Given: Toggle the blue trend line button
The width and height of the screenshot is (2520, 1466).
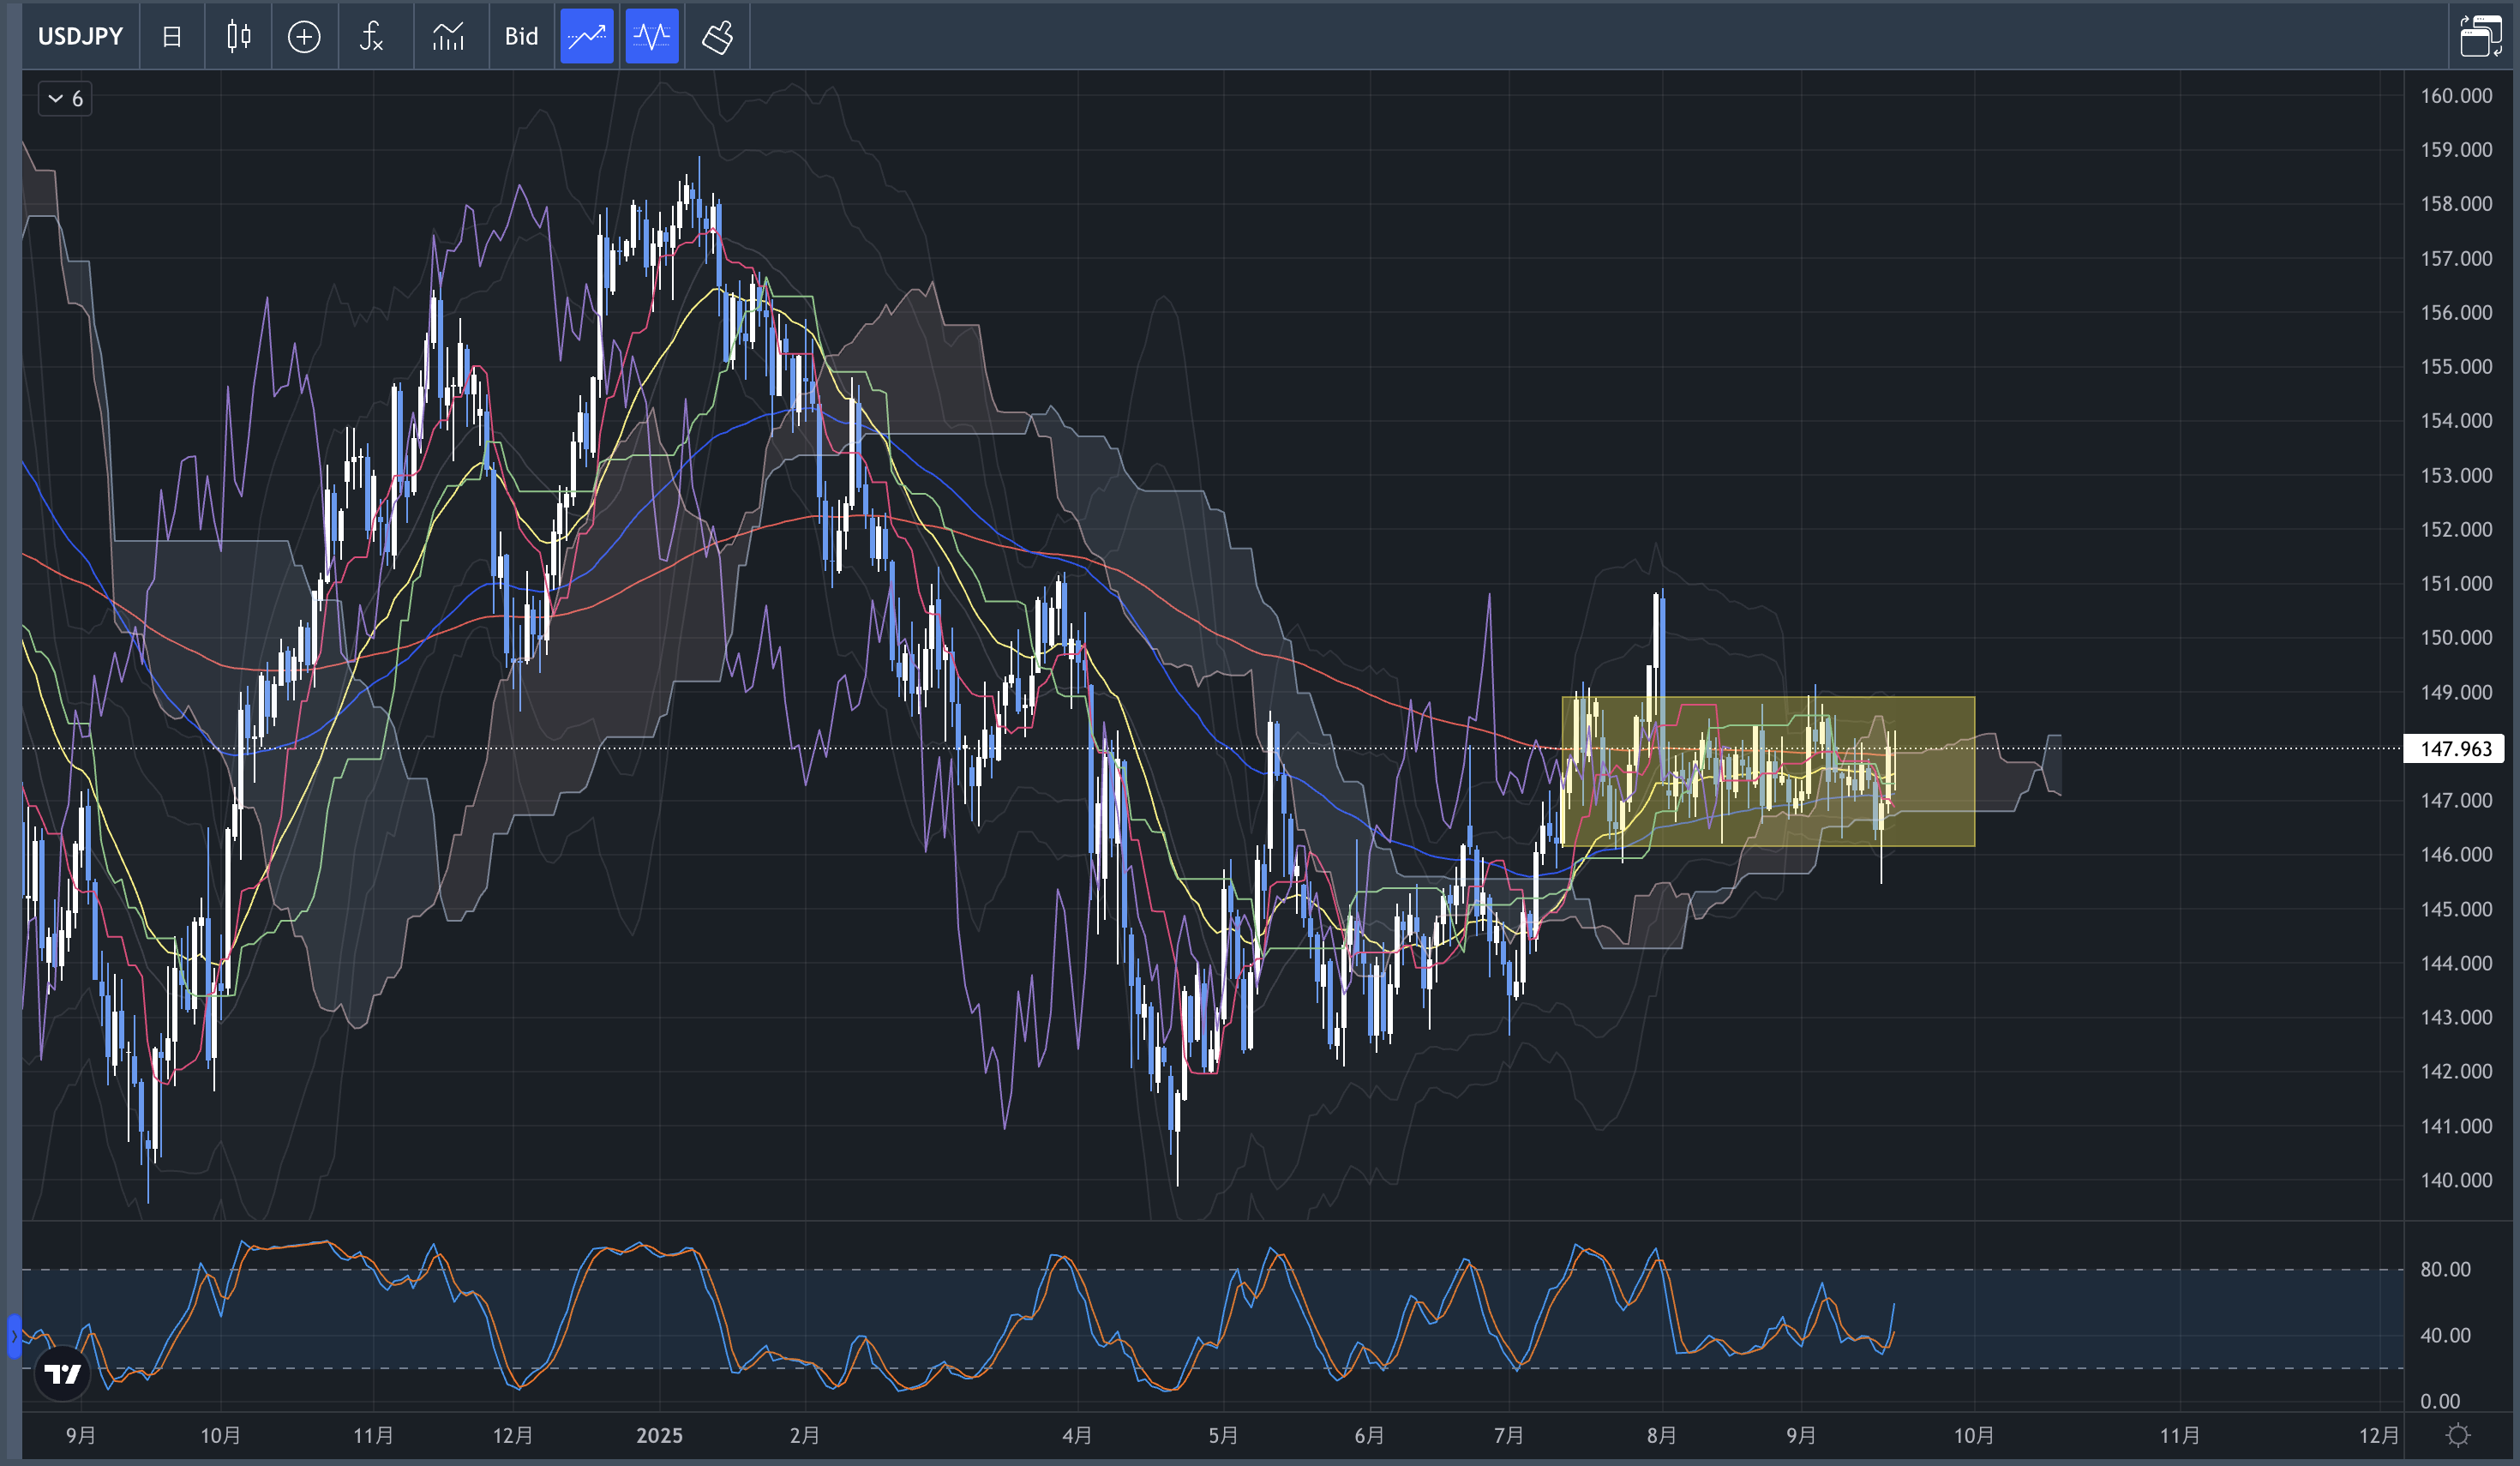Looking at the screenshot, I should (586, 37).
